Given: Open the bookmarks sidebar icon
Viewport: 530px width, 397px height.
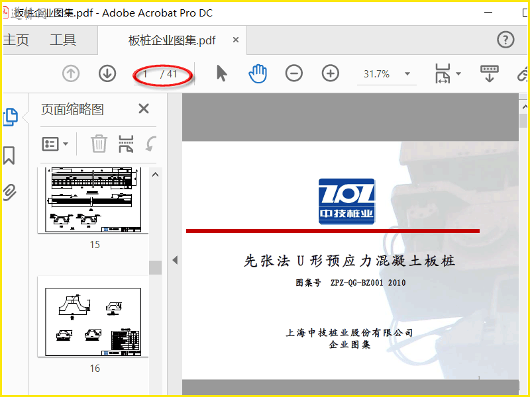Looking at the screenshot, I should point(9,155).
